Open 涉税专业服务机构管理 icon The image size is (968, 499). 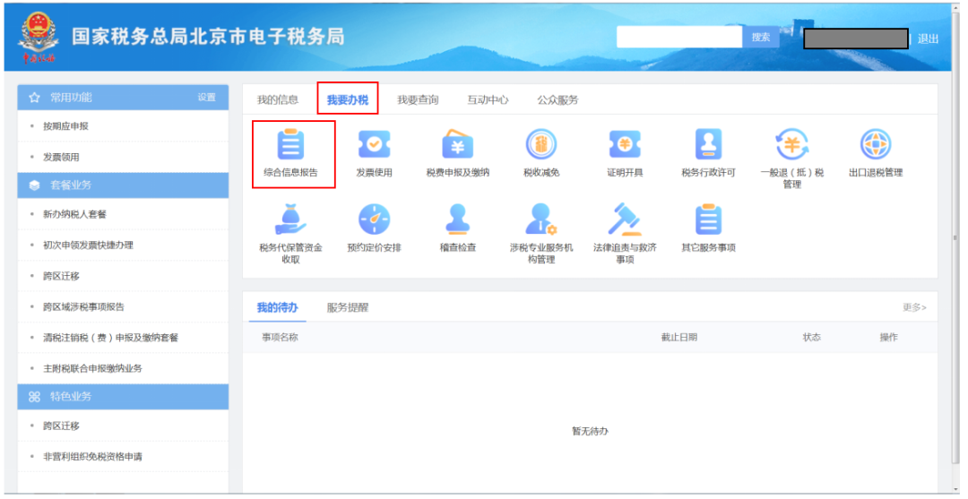coord(541,219)
